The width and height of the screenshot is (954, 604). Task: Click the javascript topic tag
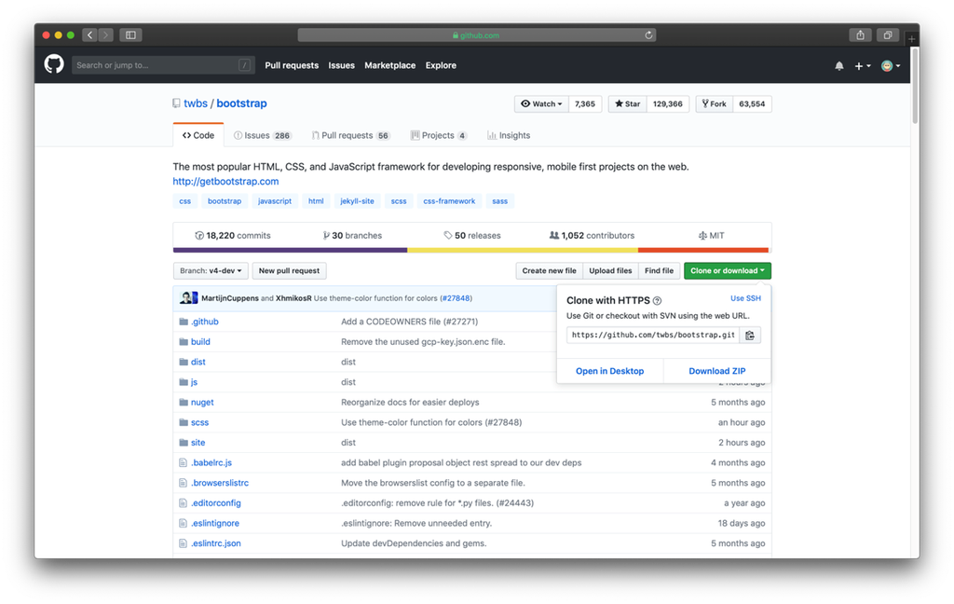pos(275,201)
